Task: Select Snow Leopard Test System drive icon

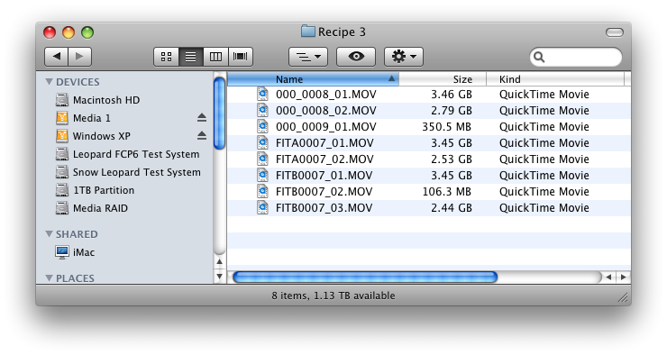Action: [x=62, y=172]
